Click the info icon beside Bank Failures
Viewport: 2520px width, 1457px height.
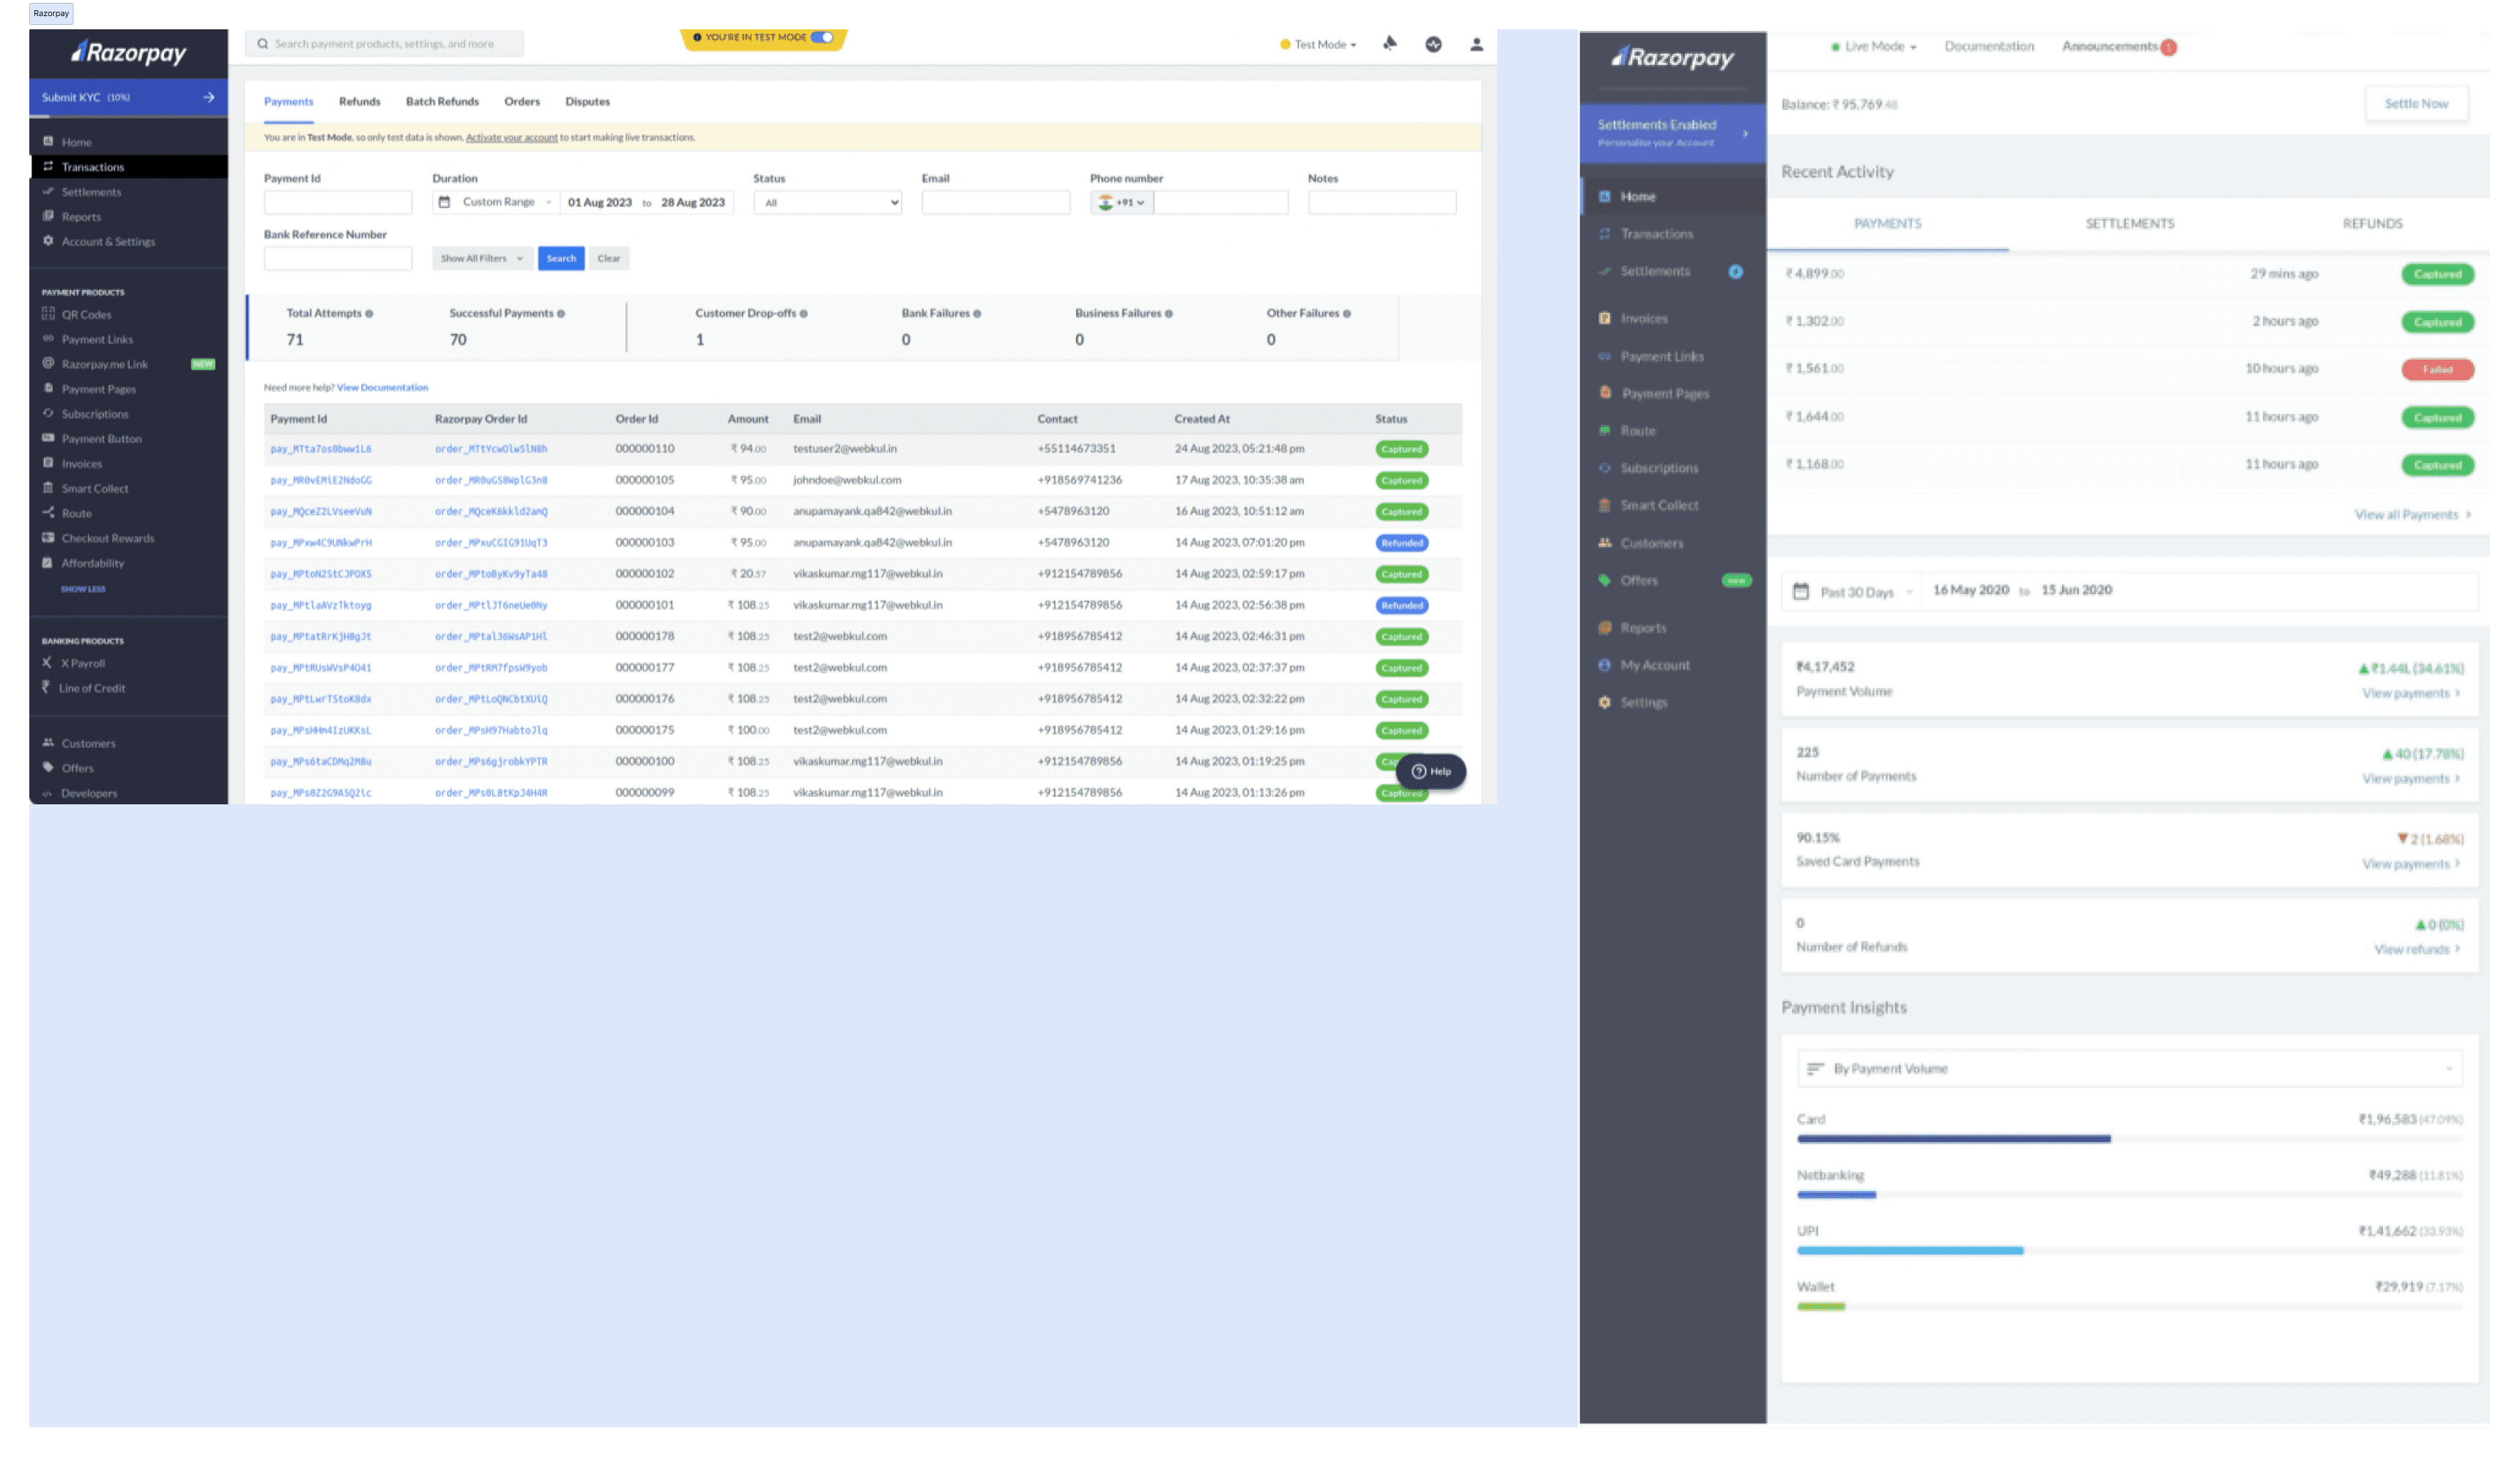coord(978,314)
